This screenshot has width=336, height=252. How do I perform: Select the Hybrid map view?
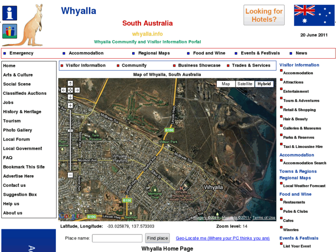(264, 84)
